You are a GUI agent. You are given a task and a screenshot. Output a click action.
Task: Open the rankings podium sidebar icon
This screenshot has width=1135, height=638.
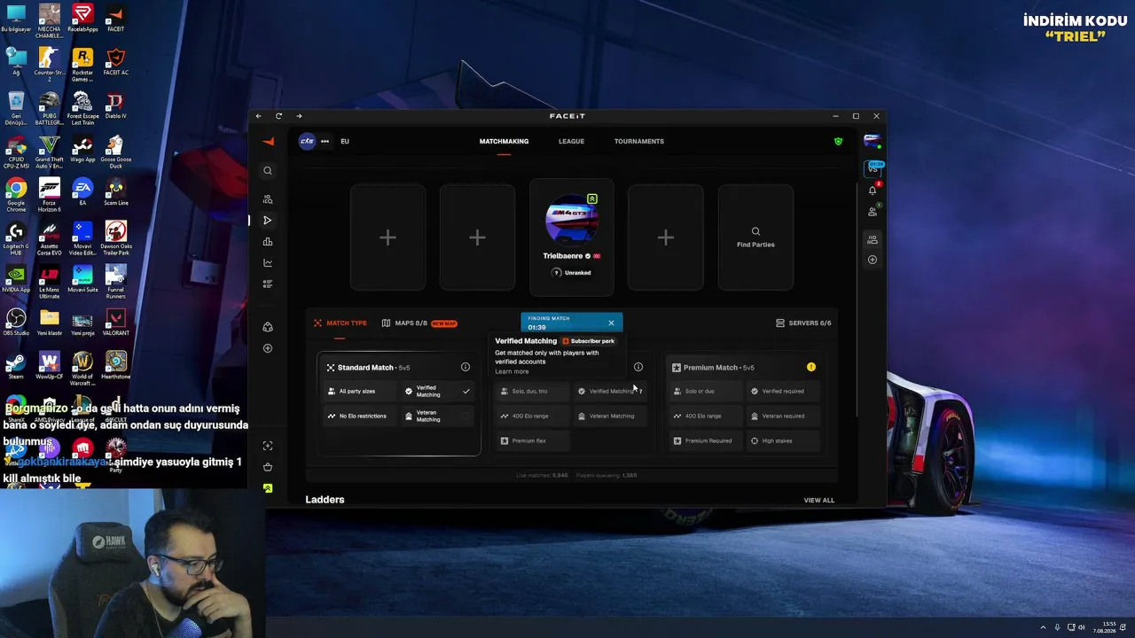[x=268, y=242]
